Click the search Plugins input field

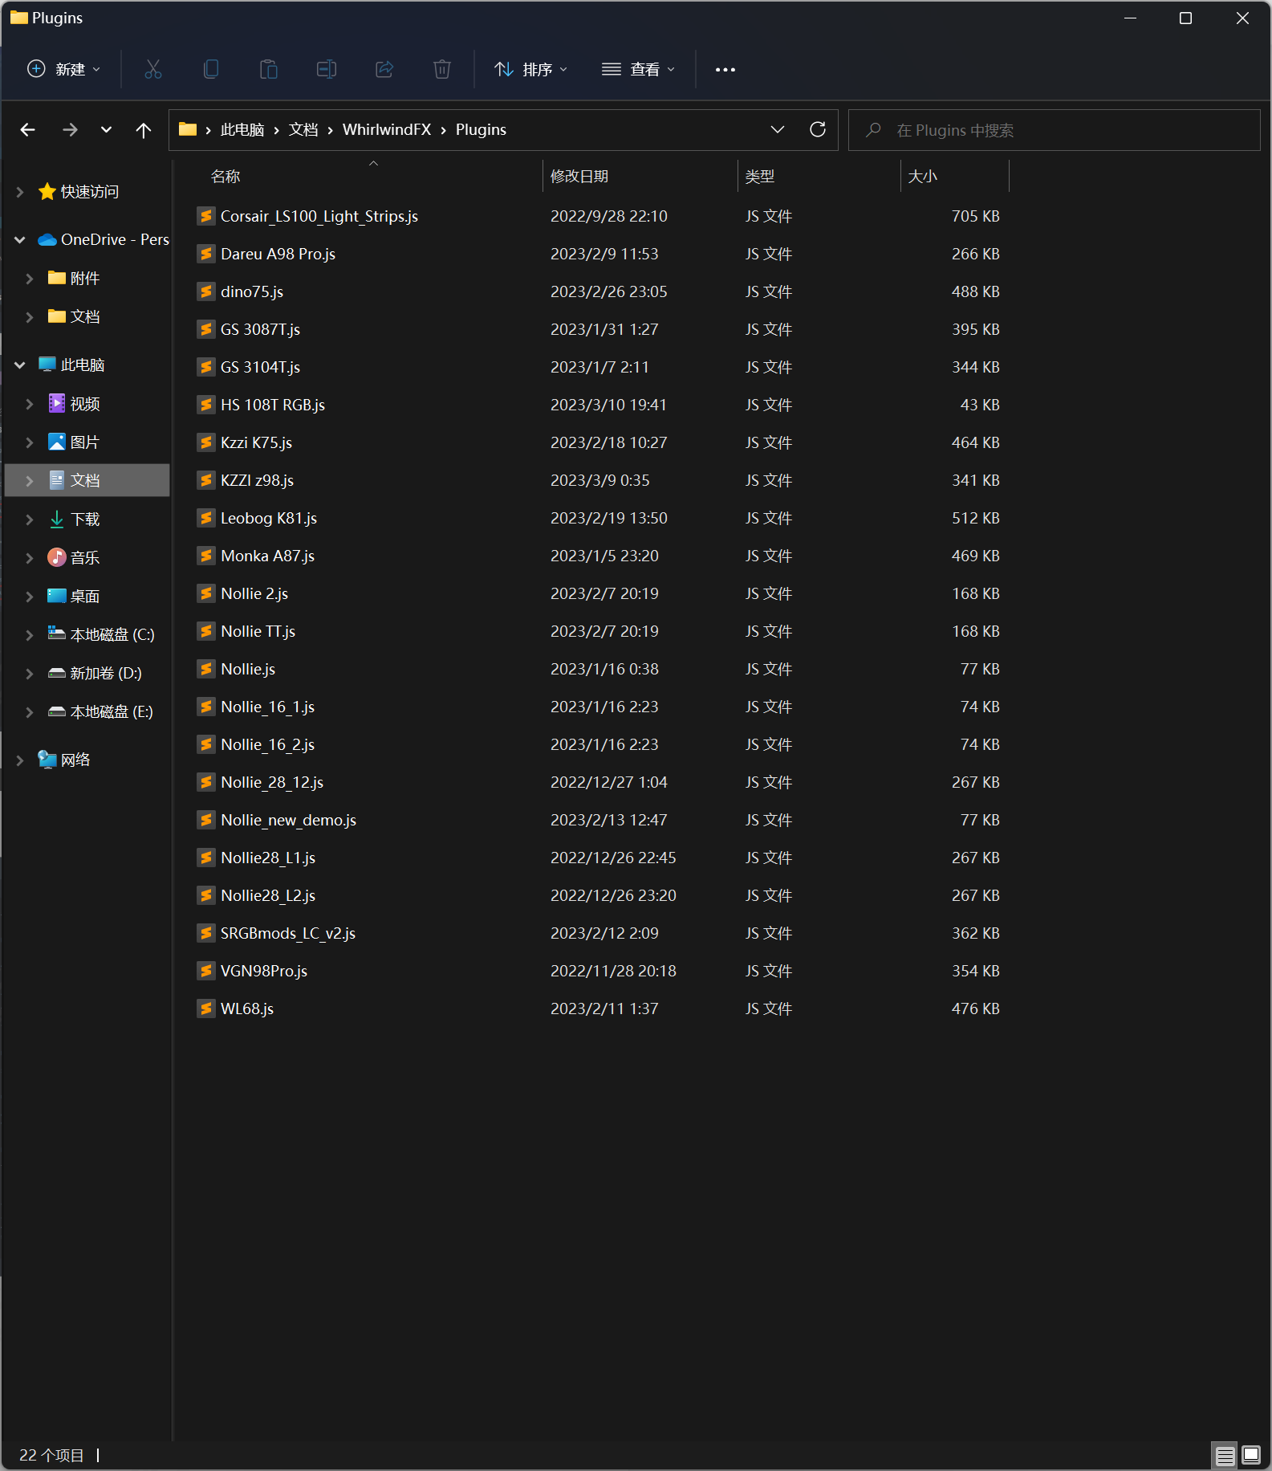click(x=1054, y=130)
